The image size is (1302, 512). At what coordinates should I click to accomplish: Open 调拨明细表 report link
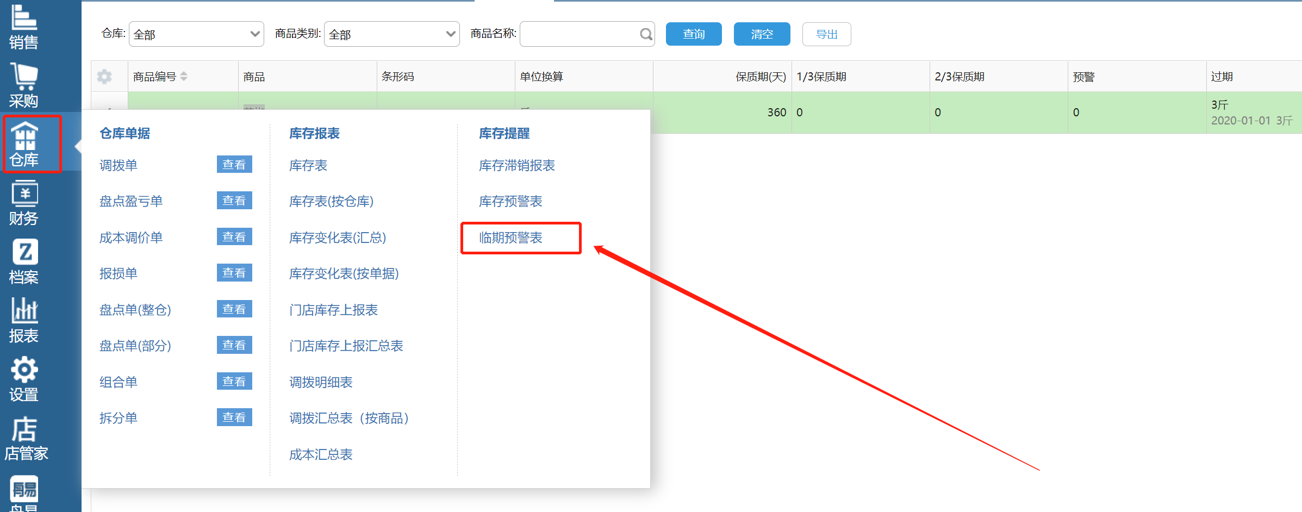coord(321,382)
